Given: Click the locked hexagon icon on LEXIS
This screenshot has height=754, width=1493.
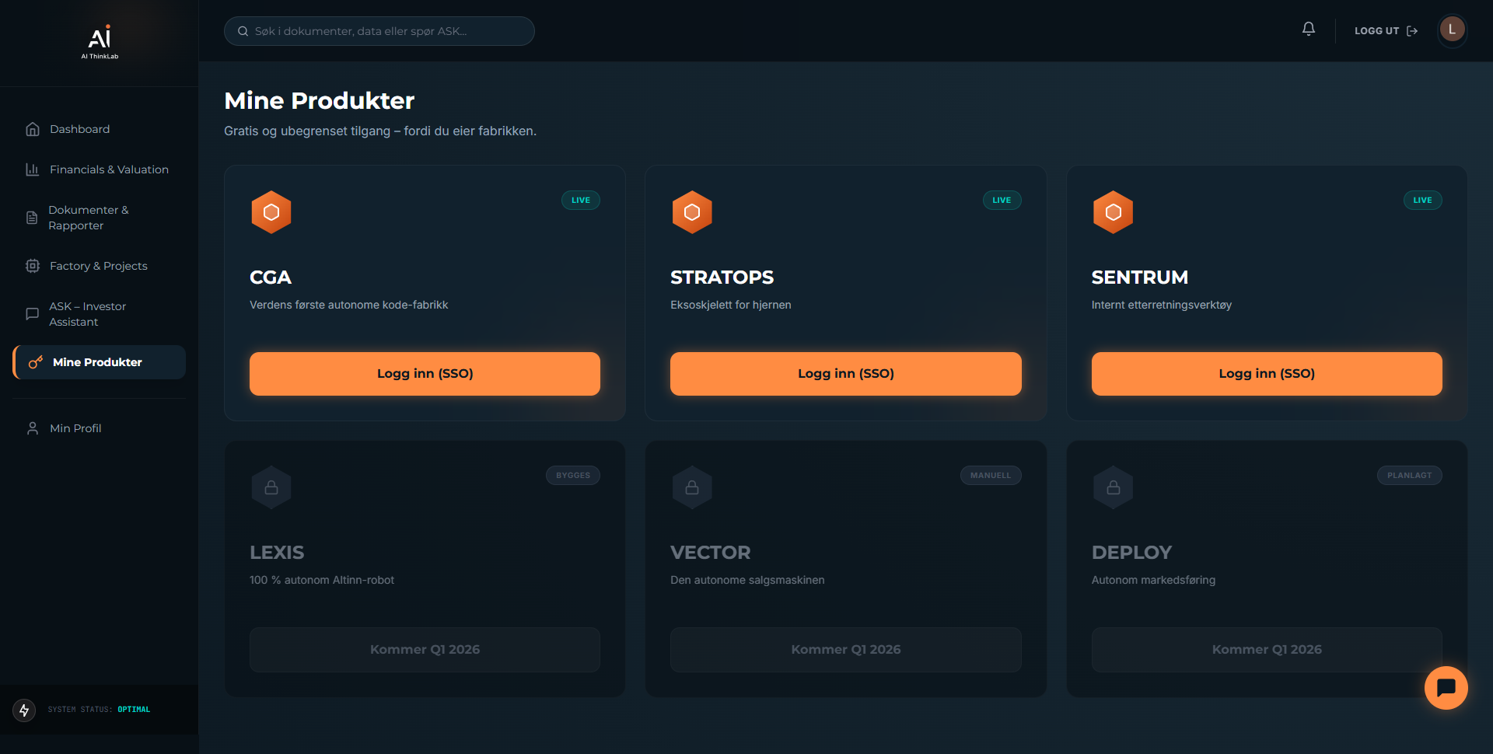Looking at the screenshot, I should [271, 487].
